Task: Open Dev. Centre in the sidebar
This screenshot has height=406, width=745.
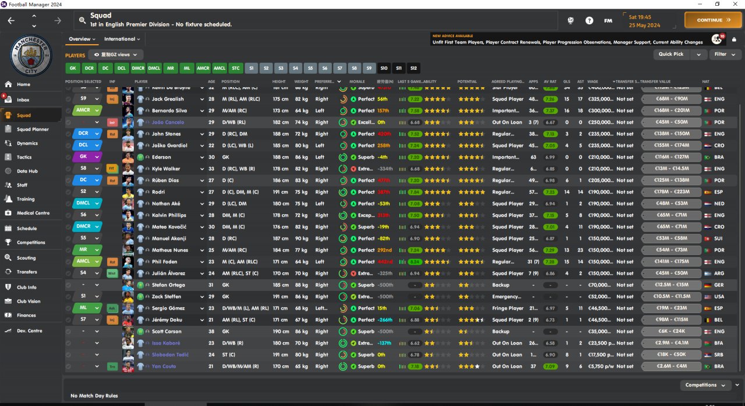Action: (30, 330)
